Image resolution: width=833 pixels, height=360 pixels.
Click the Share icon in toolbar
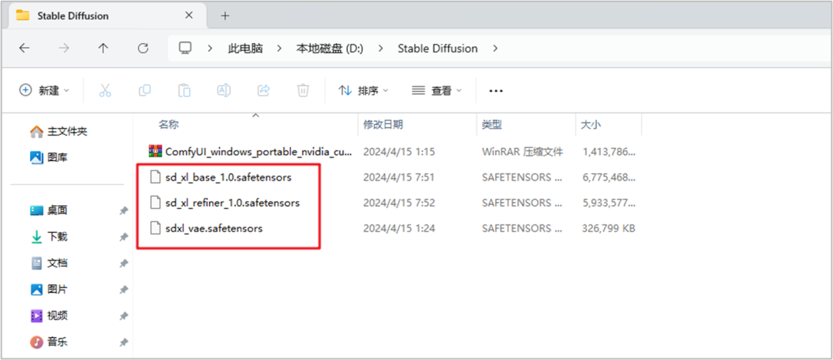[264, 90]
